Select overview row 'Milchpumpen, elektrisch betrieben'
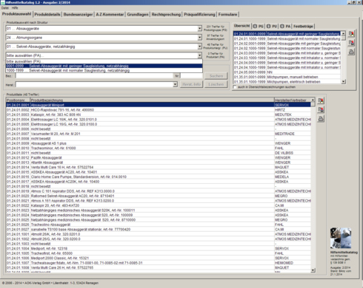 [287, 82]
